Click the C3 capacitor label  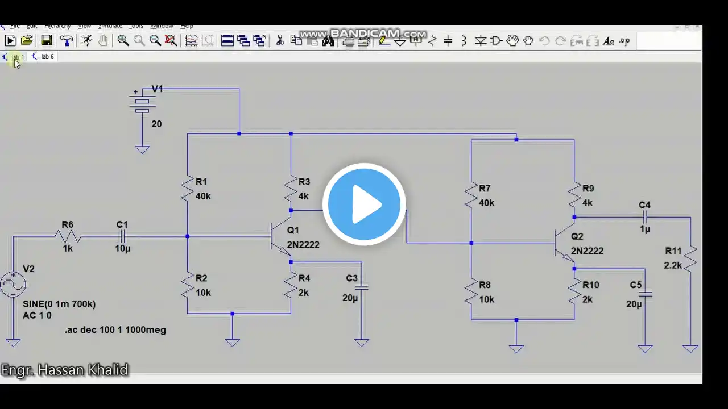click(x=352, y=278)
